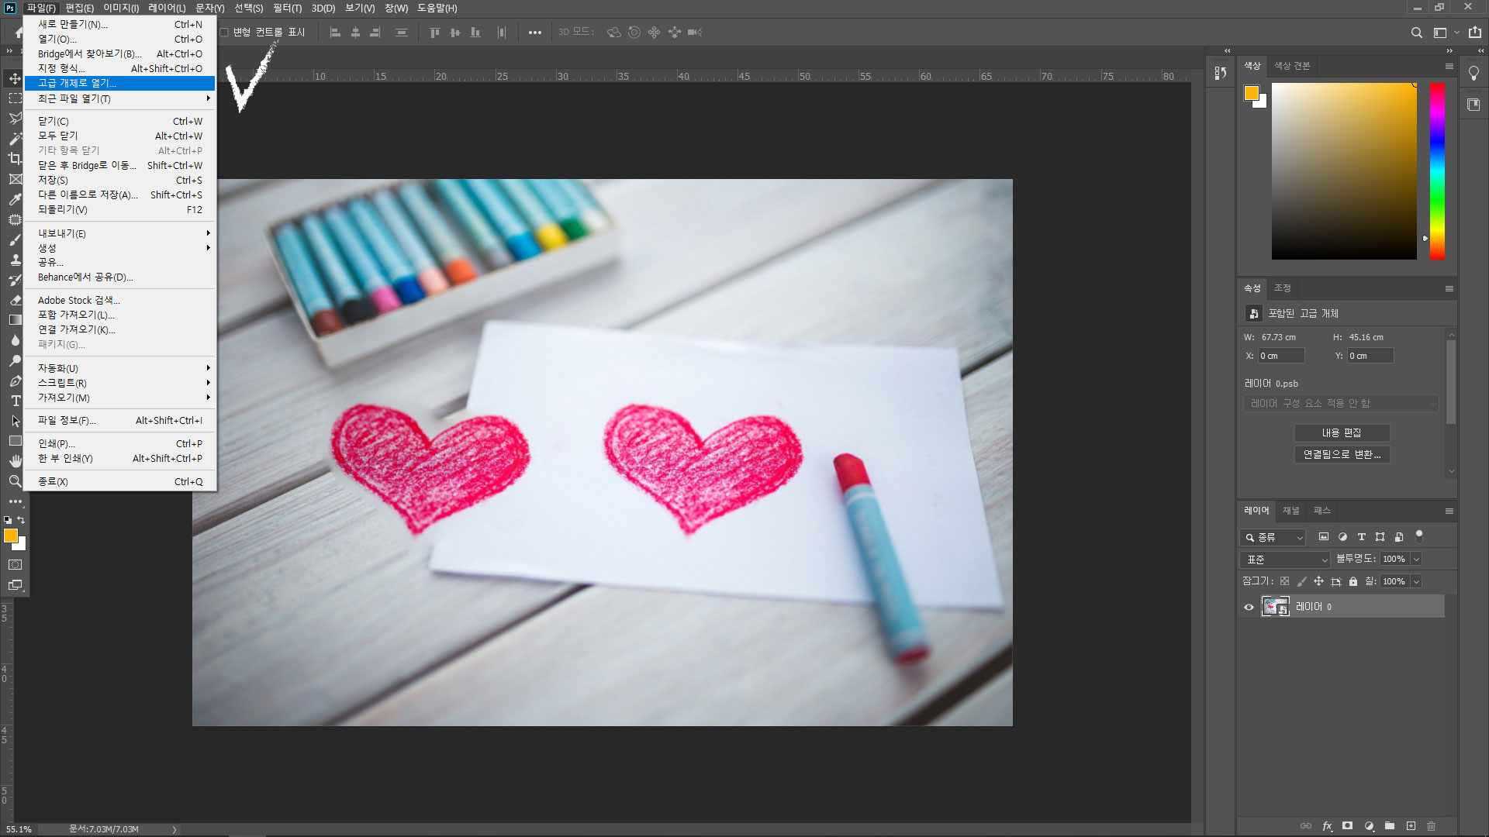Click the Align vertical centers icon
The height and width of the screenshot is (837, 1489).
tap(454, 33)
